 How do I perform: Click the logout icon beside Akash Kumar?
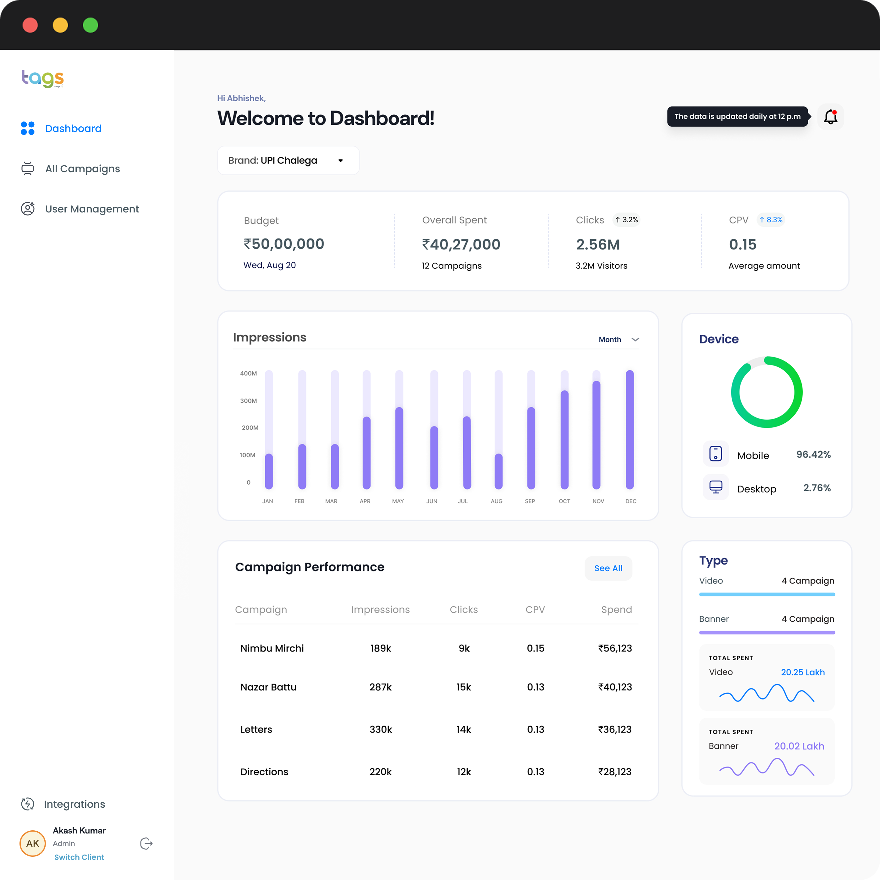146,844
